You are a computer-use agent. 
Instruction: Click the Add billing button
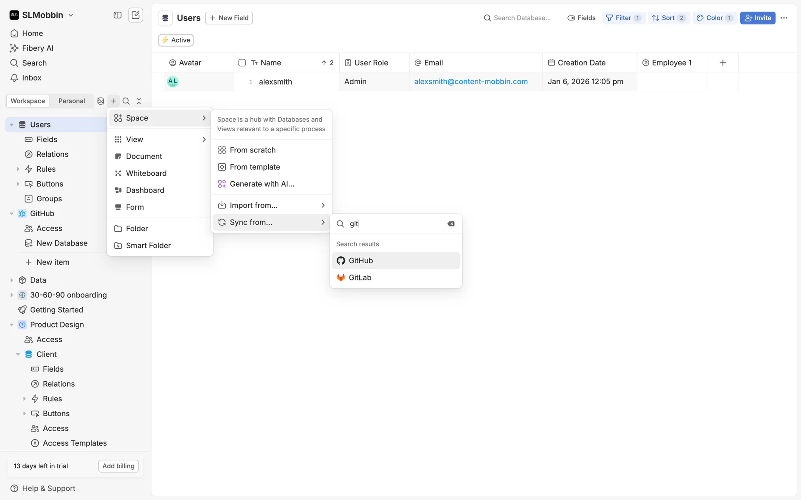(118, 466)
